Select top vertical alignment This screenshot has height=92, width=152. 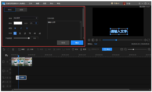coord(30,33)
